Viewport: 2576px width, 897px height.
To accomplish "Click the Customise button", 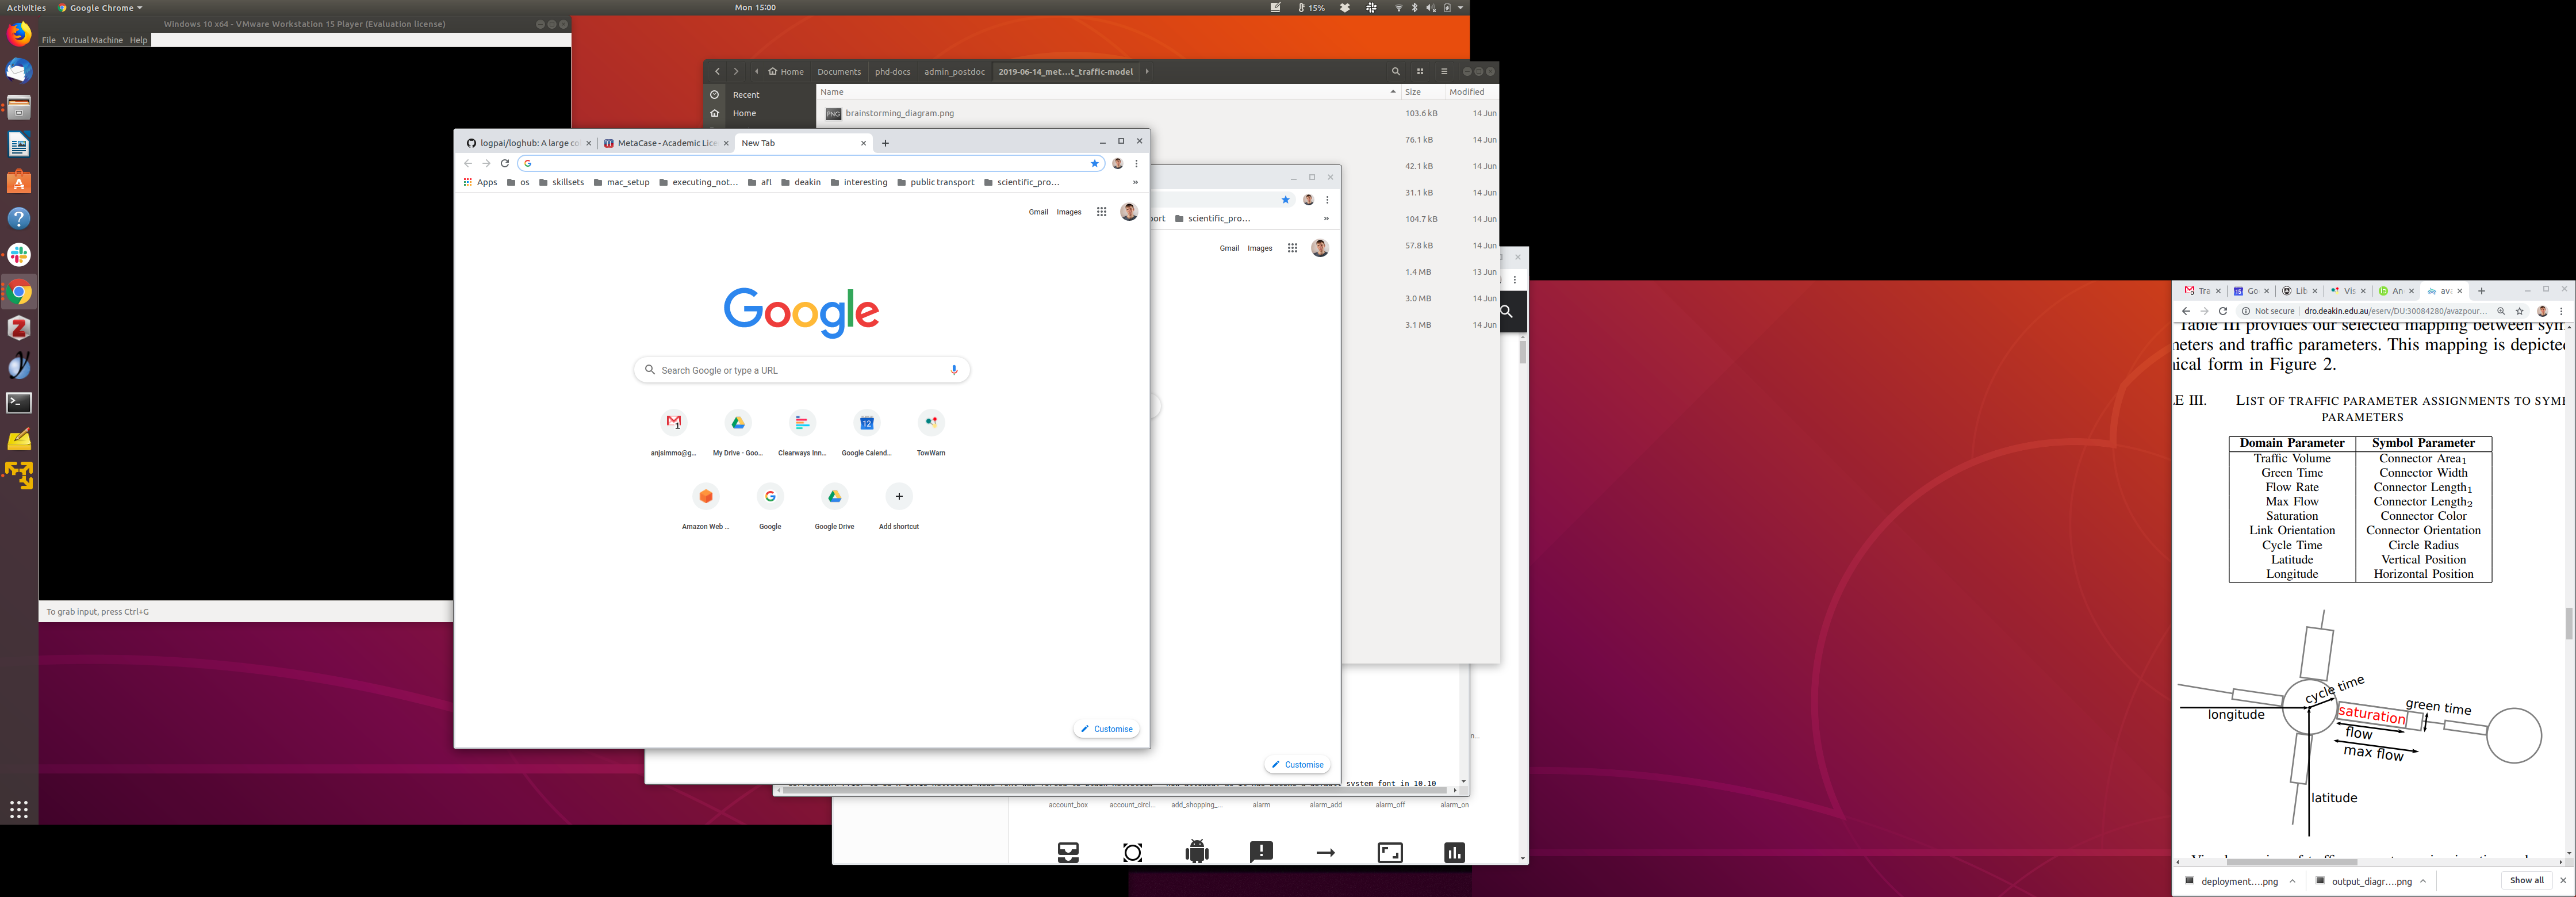I will (x=1106, y=729).
